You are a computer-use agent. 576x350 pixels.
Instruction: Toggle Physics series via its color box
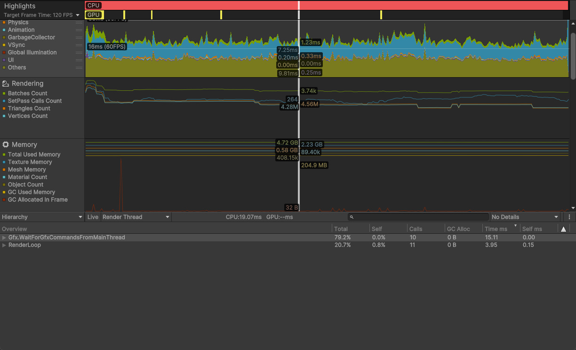tap(4, 23)
